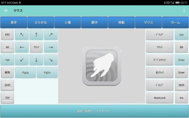The image size is (189, 118).
Task: Tap the NumLock button
Action: coord(160,98)
